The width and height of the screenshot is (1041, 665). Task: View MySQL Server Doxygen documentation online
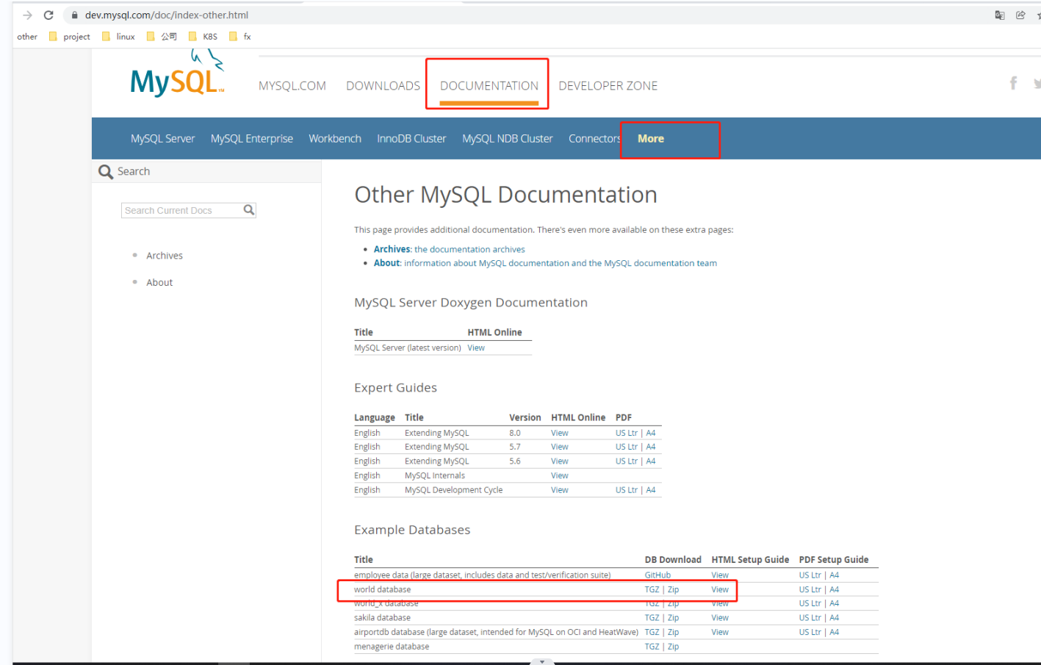click(476, 348)
